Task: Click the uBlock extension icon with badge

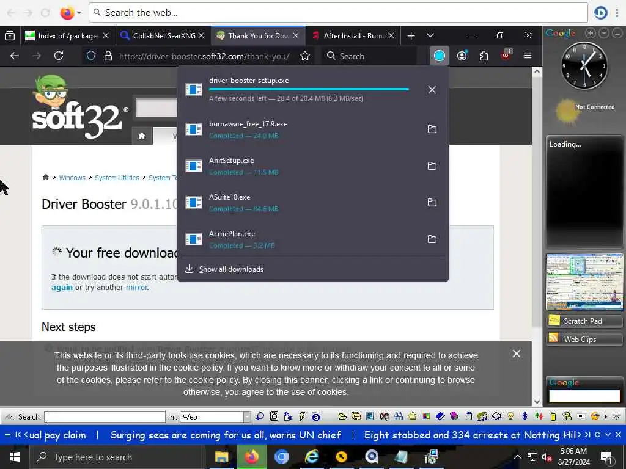Action: coord(506,55)
